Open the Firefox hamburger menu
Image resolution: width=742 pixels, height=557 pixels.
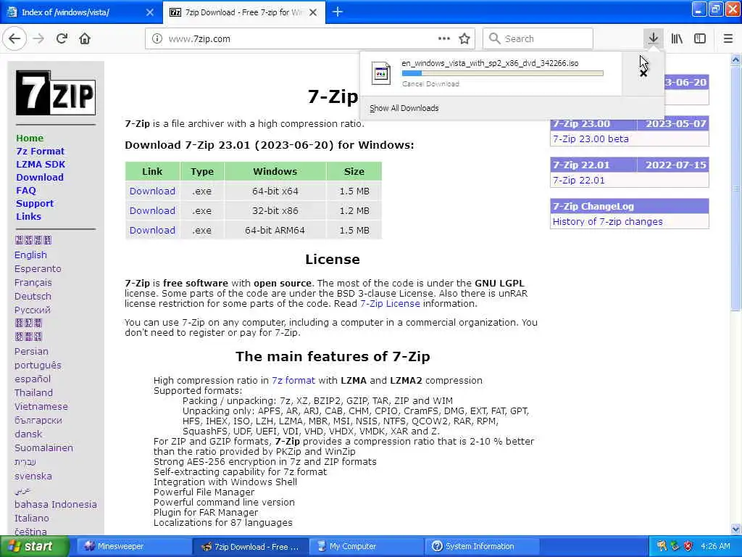tap(728, 38)
